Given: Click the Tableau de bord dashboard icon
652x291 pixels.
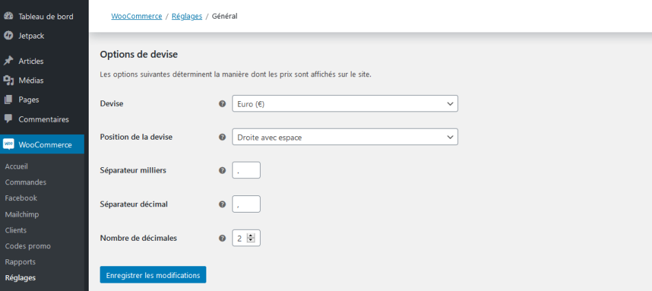Looking at the screenshot, I should tap(8, 16).
